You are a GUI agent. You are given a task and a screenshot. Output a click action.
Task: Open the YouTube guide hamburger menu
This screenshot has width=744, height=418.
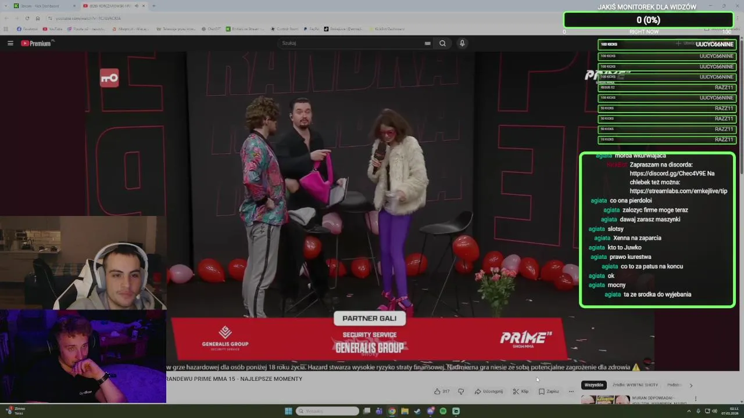pyautogui.click(x=10, y=43)
